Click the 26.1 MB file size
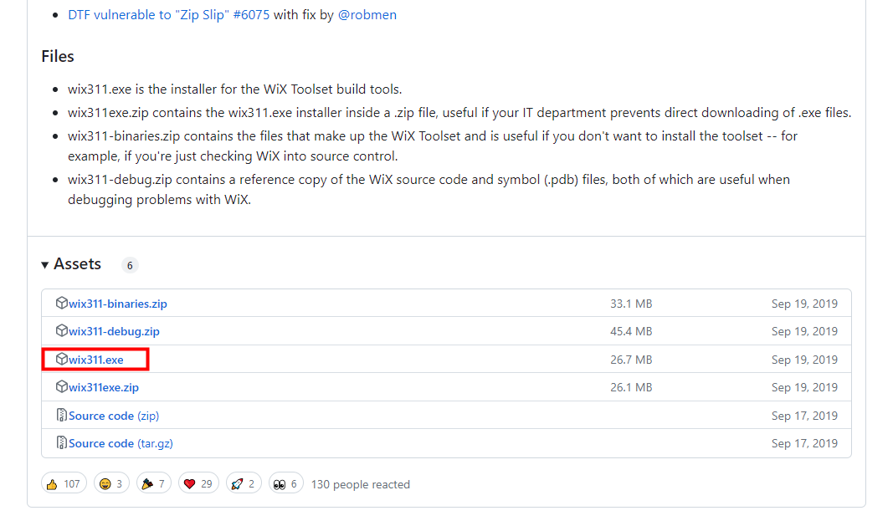 [631, 388]
